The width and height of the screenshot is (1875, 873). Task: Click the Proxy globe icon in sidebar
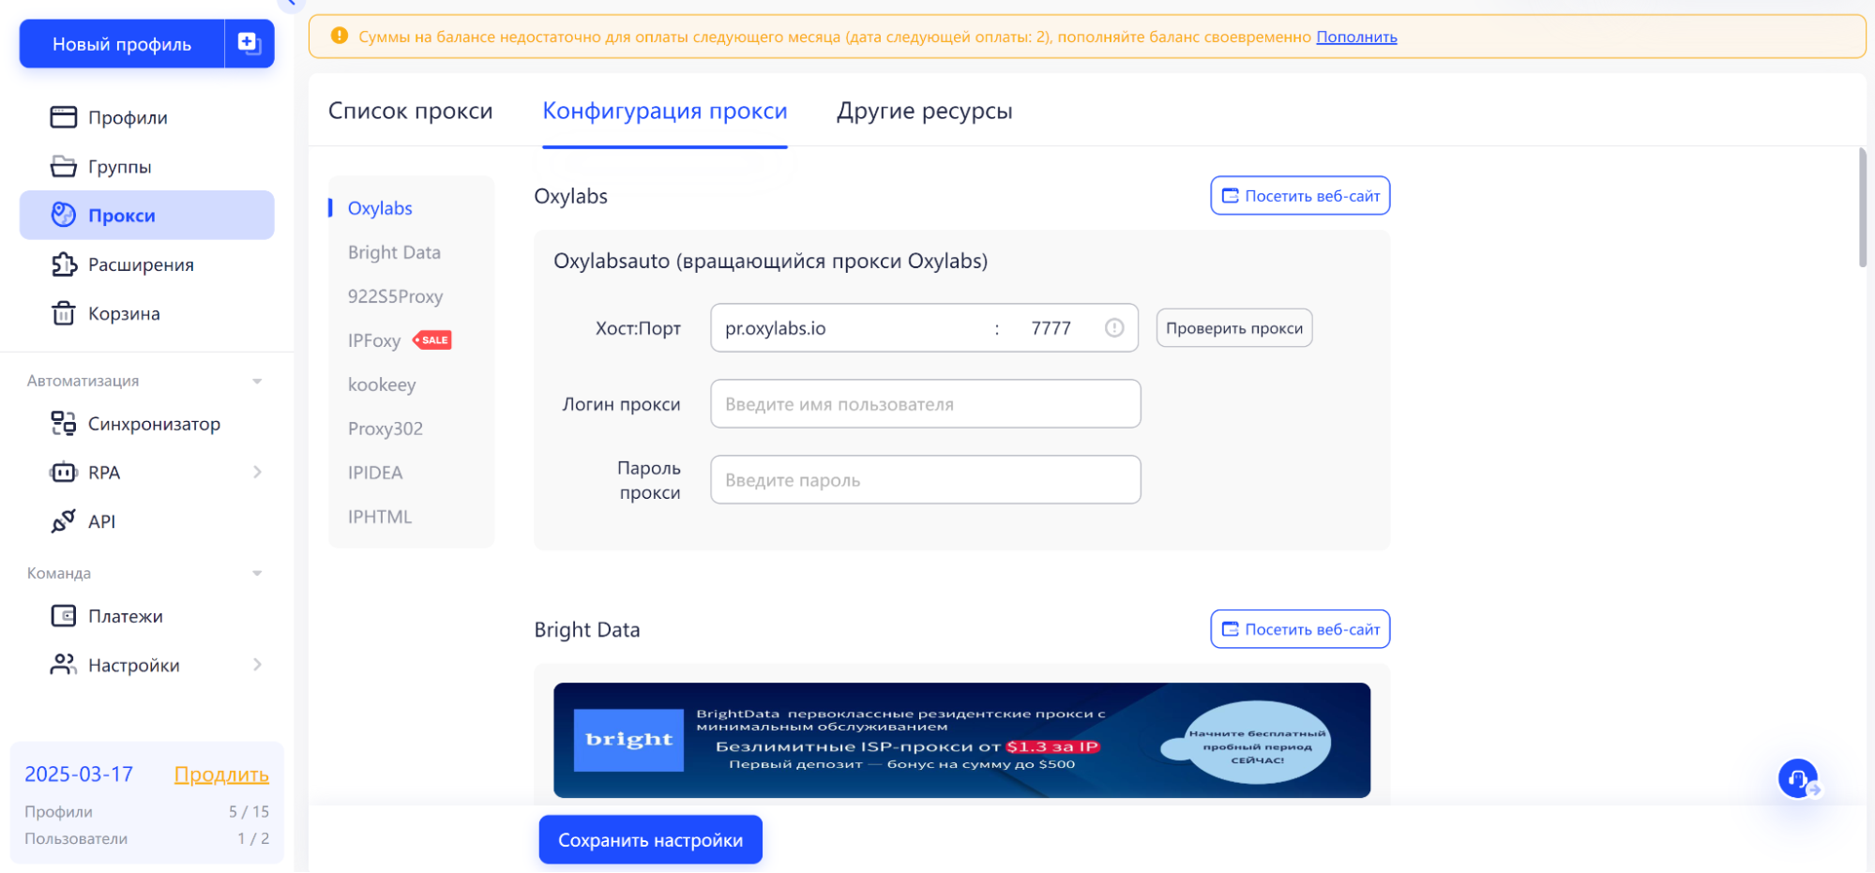coord(63,215)
